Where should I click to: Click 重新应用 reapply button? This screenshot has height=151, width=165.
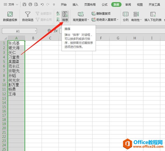(x=44, y=19)
